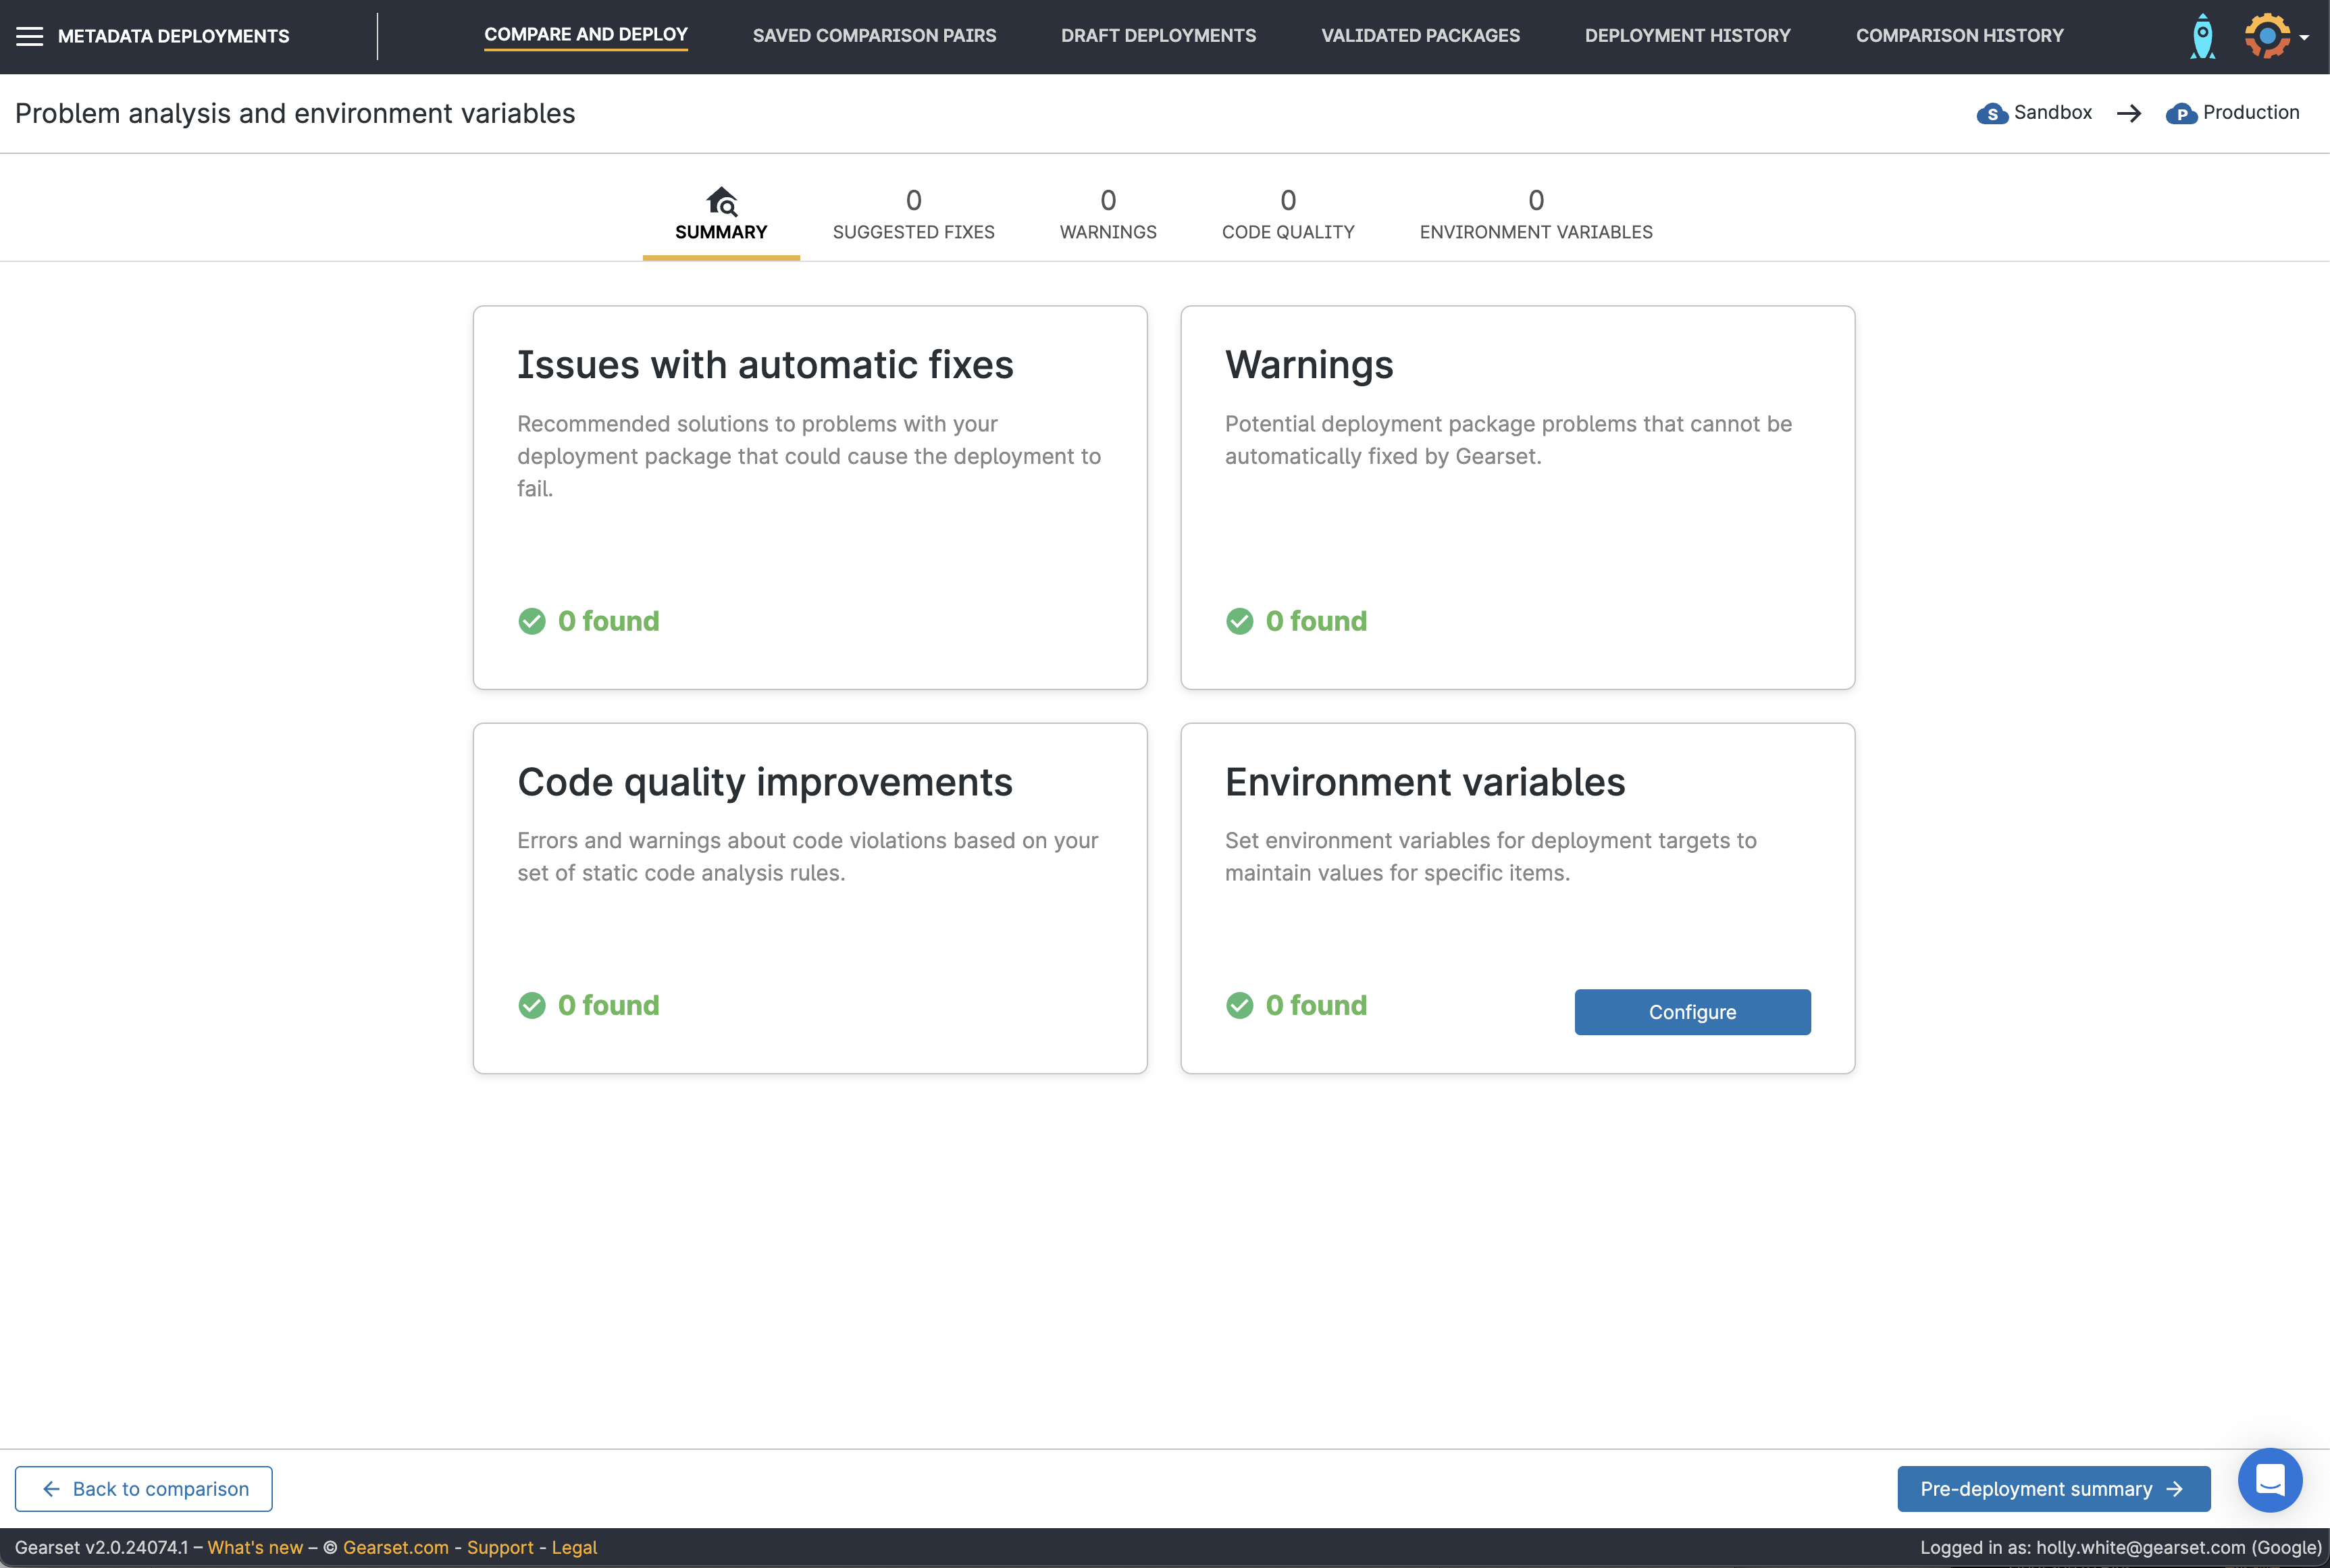Click the Configure button
The height and width of the screenshot is (1568, 2330).
(1692, 1012)
